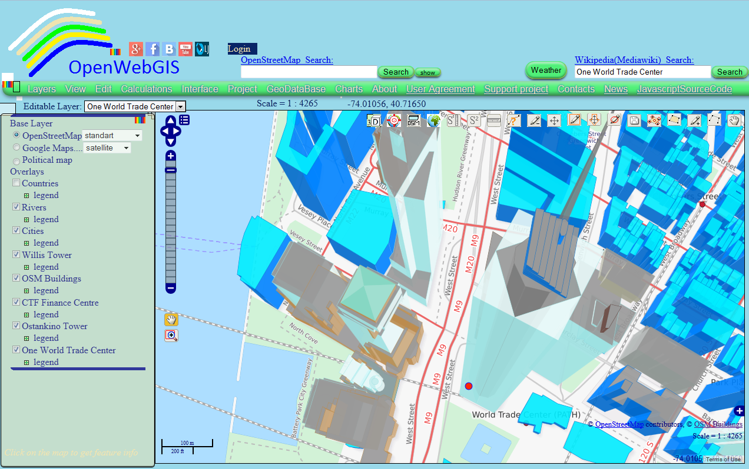Change the Google Maps satellite dropdown
The height and width of the screenshot is (469, 749).
126,148
